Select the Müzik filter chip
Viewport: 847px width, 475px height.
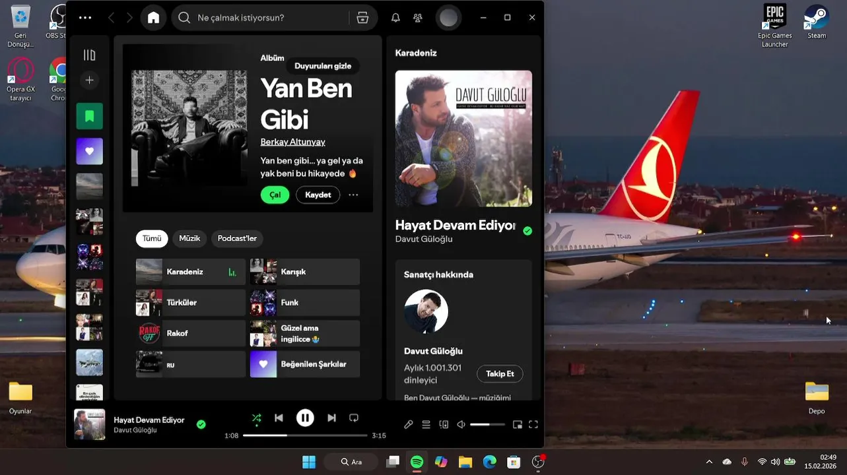tap(189, 238)
